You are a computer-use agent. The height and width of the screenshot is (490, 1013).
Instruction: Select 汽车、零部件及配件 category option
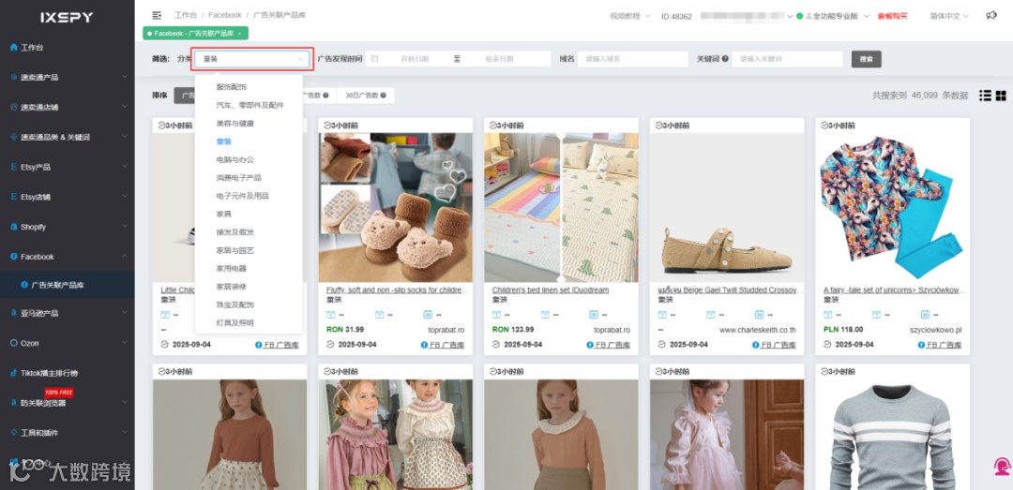249,105
